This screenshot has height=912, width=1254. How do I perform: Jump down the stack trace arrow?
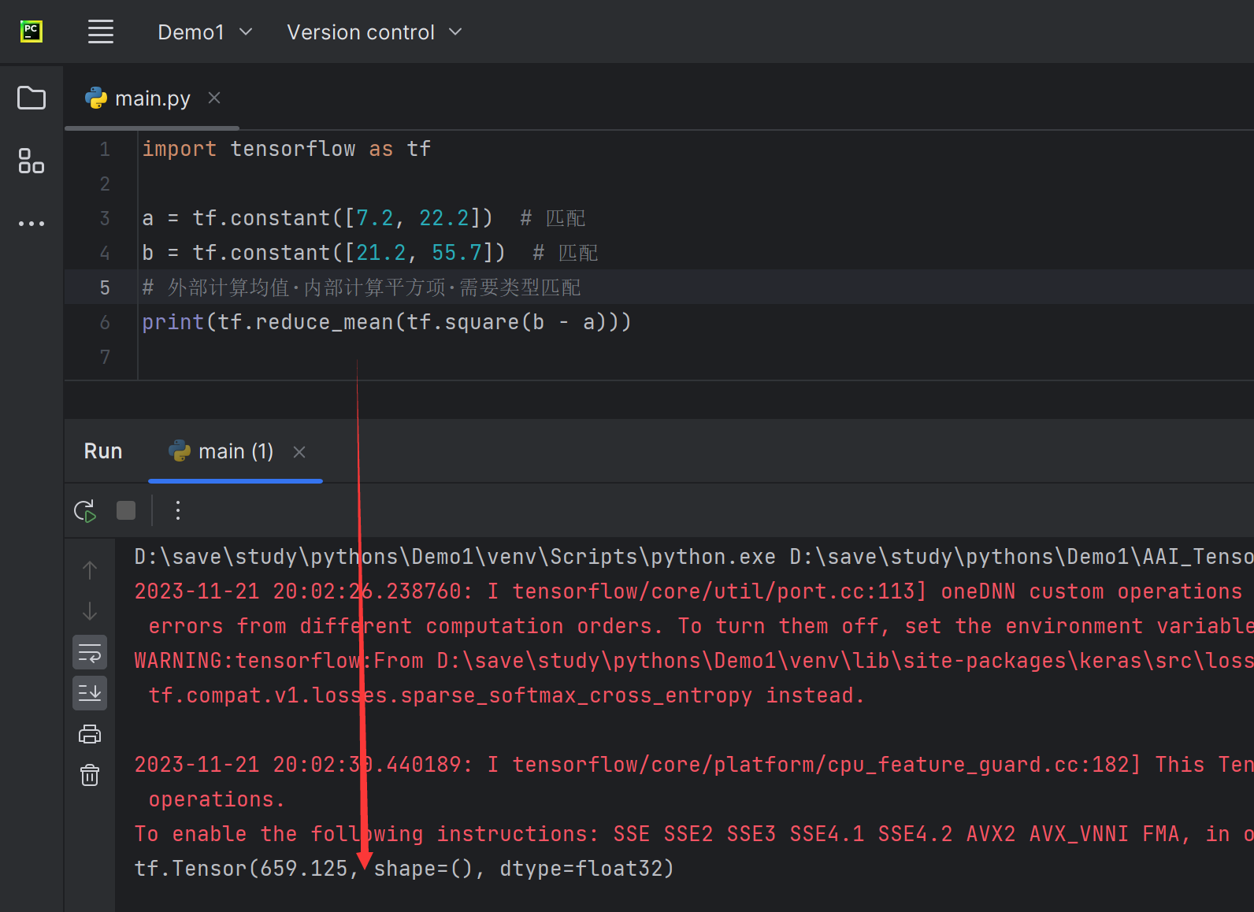90,610
